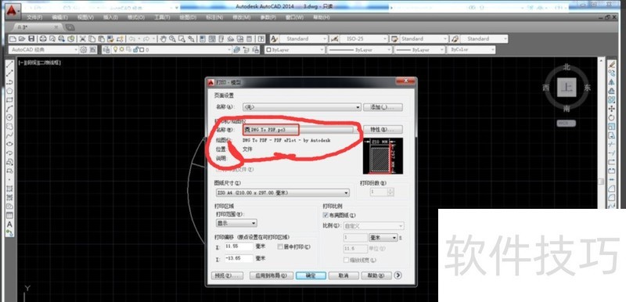Toggle the 布满图纸 checkbox
Screen dimensions: 626x302
[326, 215]
